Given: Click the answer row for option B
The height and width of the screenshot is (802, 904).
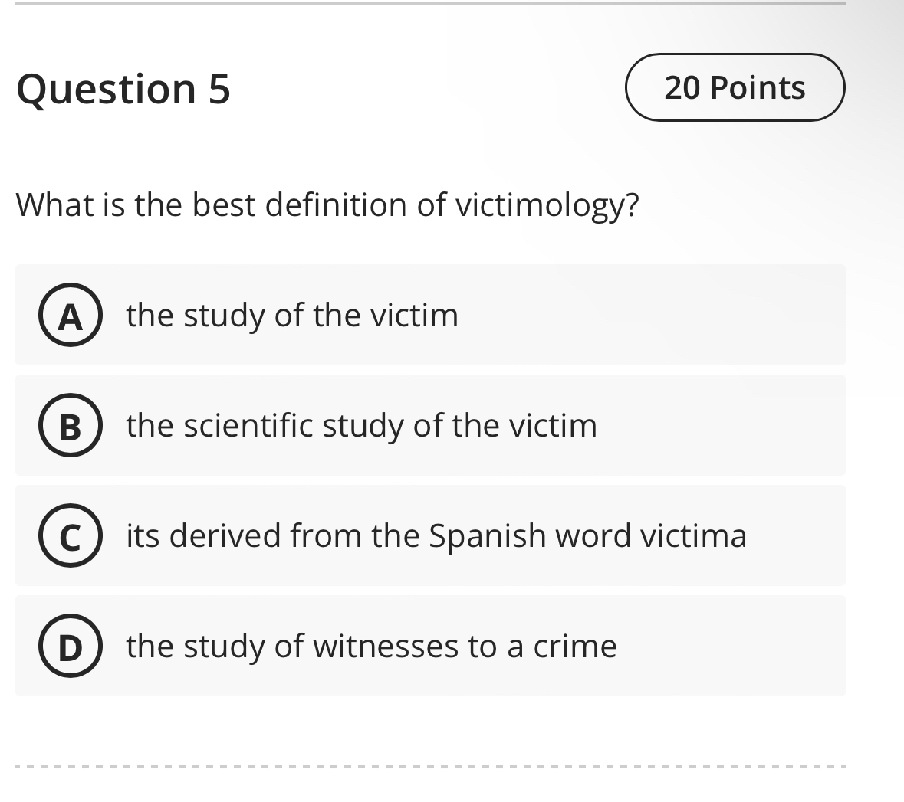Looking at the screenshot, I should tap(429, 426).
